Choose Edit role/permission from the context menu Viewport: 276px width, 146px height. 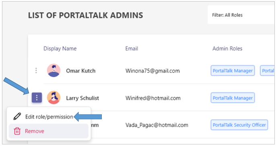49,116
